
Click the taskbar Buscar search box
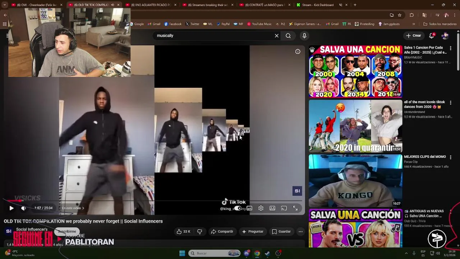click(215, 253)
